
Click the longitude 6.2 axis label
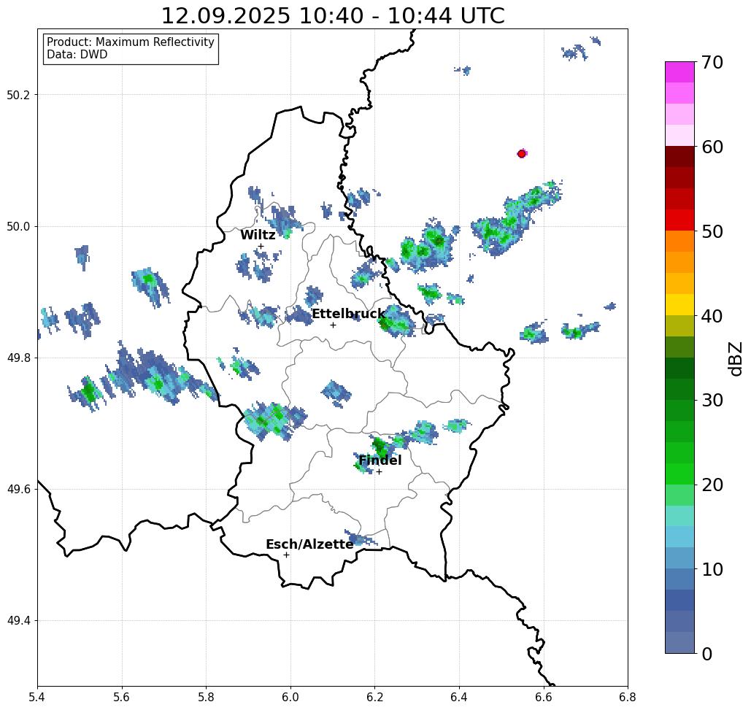(x=374, y=697)
